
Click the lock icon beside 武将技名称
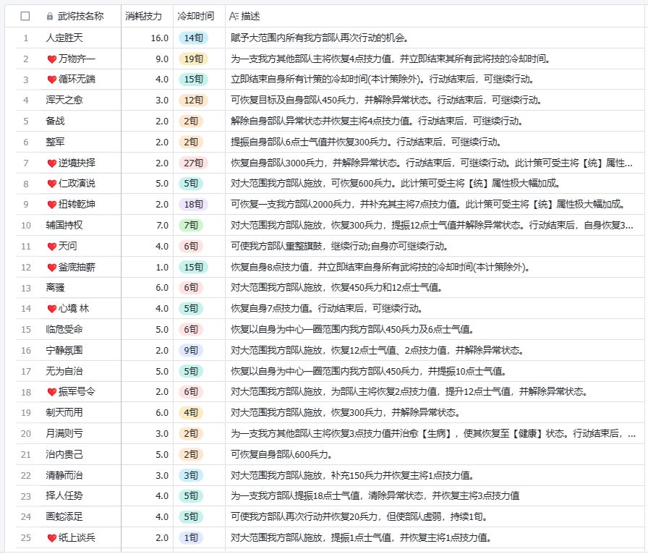pyautogui.click(x=50, y=17)
